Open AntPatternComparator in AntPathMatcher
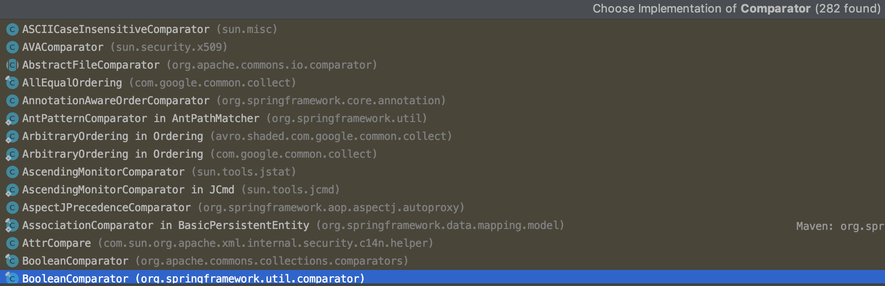885x286 pixels. coord(442,118)
